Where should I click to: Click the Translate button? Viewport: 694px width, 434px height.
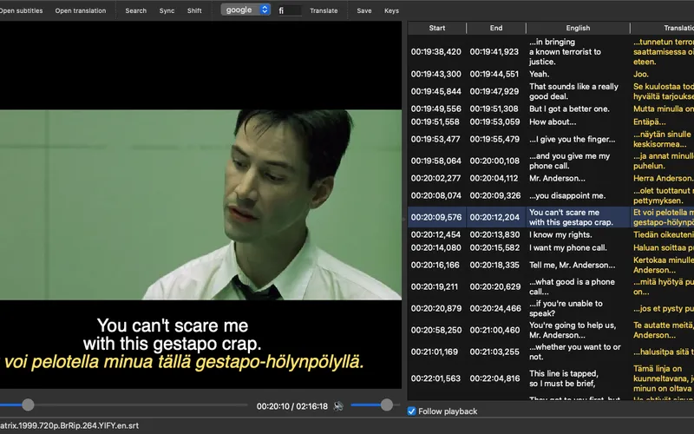324,10
